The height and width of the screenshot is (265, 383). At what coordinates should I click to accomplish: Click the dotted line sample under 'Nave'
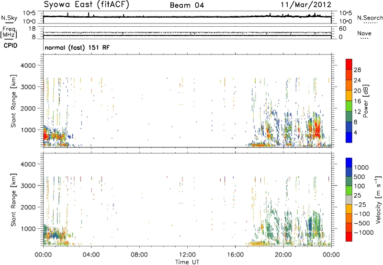[x=364, y=39]
